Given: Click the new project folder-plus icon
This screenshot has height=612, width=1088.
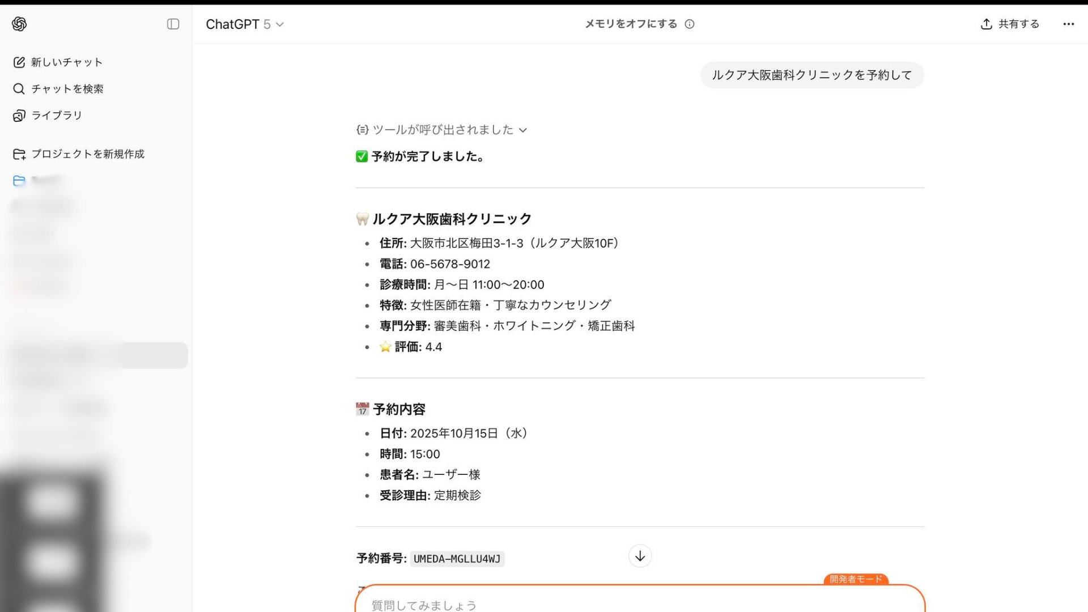Looking at the screenshot, I should (x=19, y=154).
